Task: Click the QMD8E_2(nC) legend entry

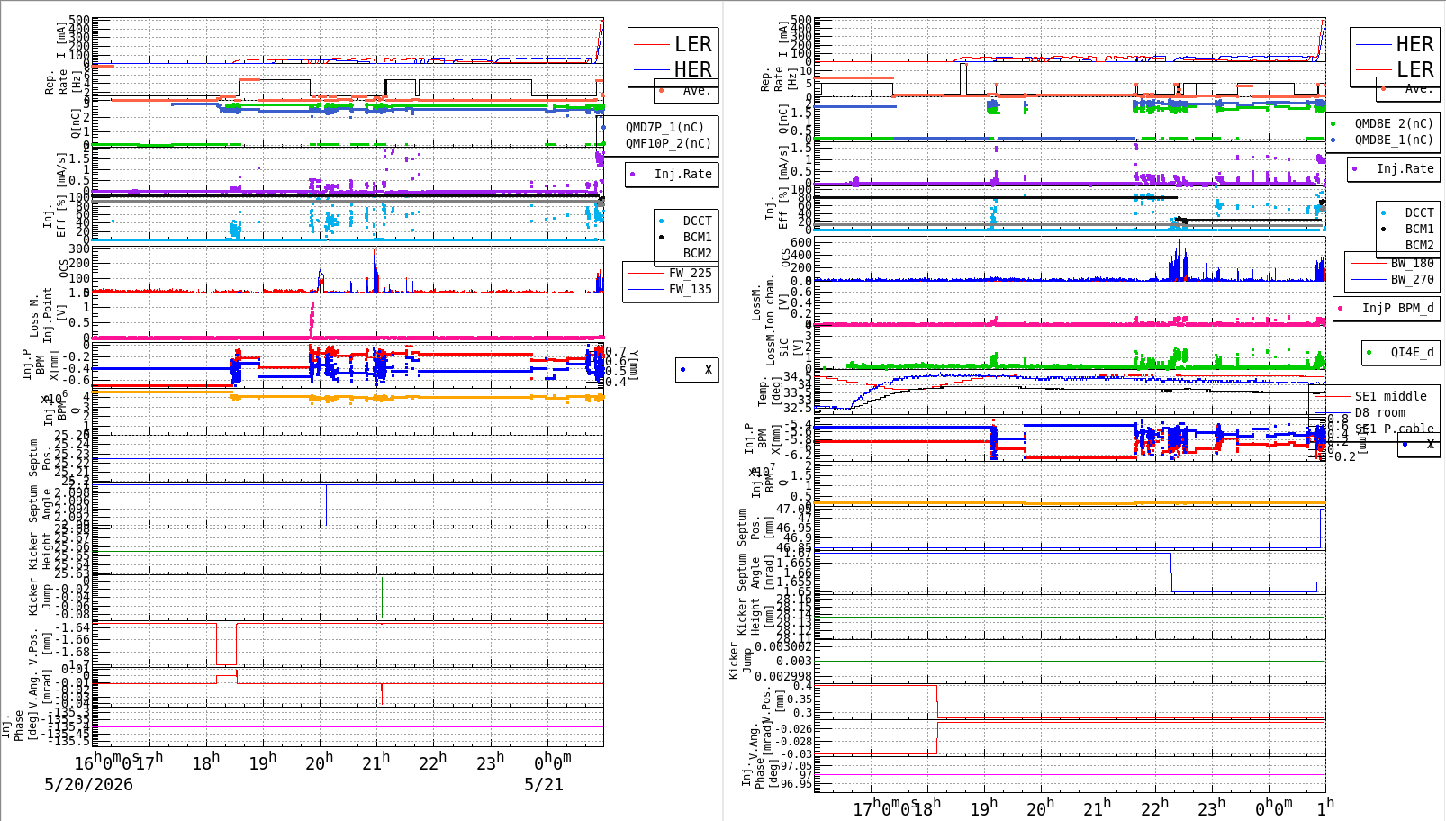Action: click(x=1394, y=123)
